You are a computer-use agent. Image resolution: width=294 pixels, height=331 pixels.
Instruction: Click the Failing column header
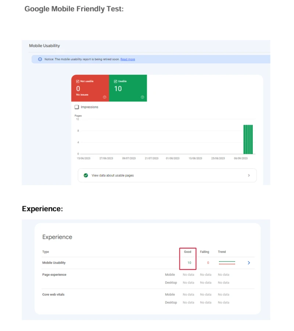tap(204, 252)
